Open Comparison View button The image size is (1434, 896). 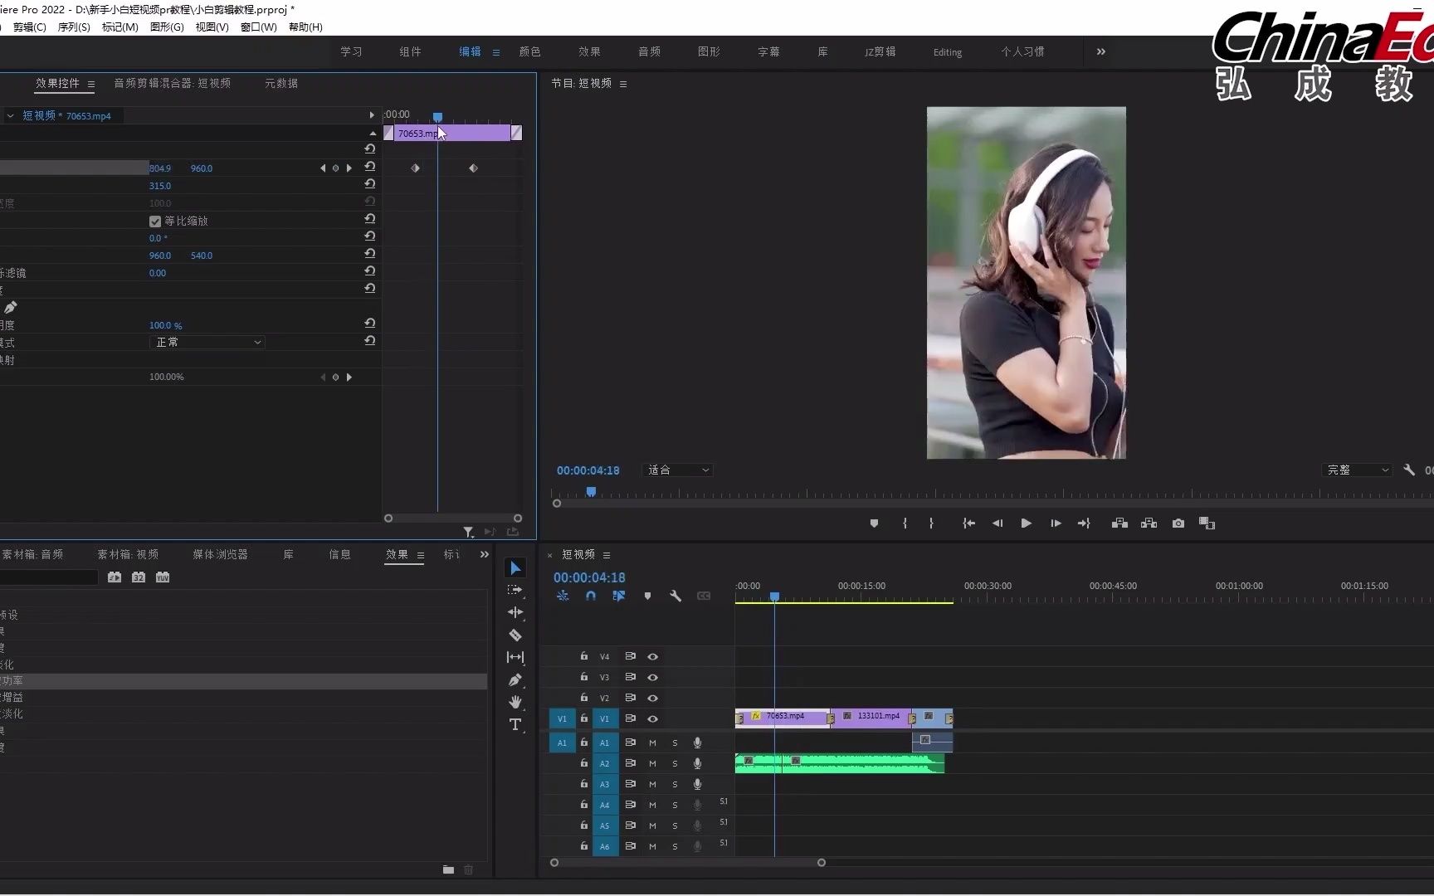[x=1207, y=523]
